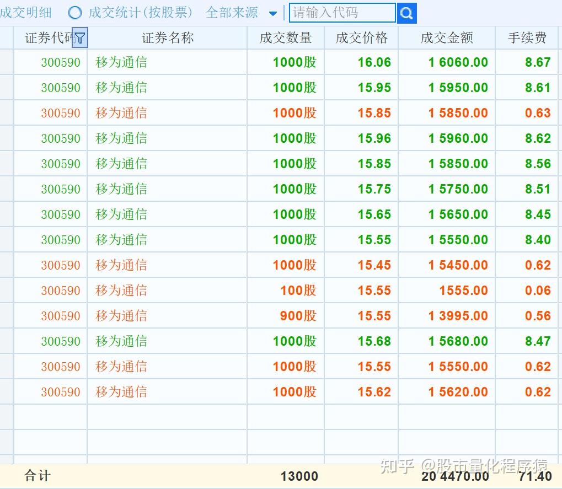
Task: Switch to the 成交明细 view
Action: [x=26, y=13]
